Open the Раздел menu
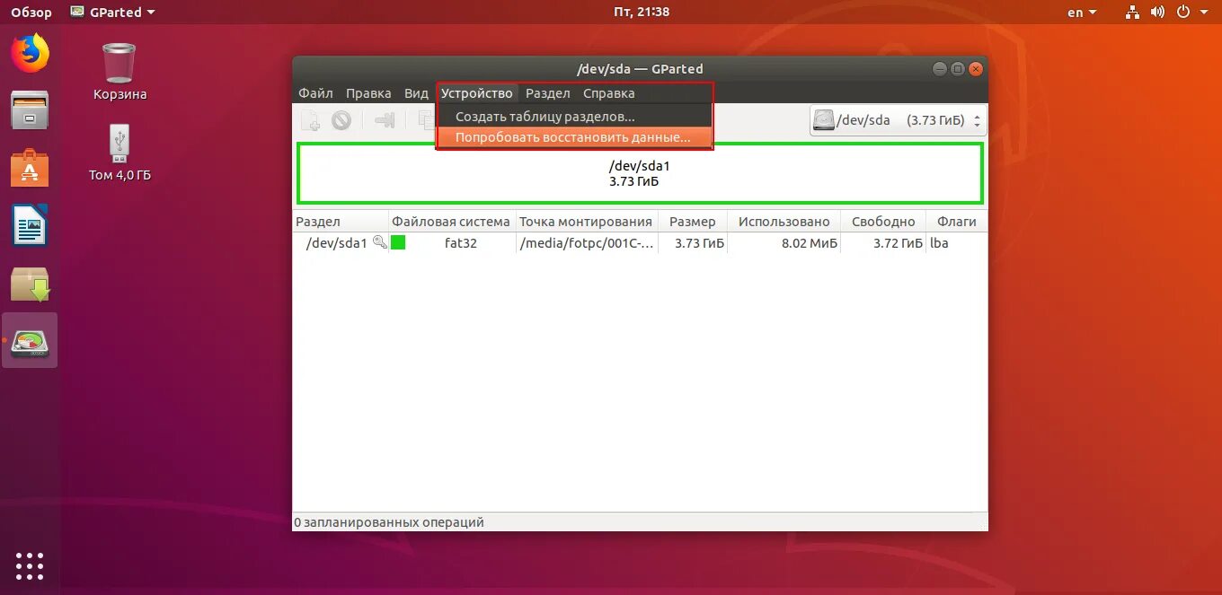Viewport: 1222px width, 595px height. tap(548, 93)
